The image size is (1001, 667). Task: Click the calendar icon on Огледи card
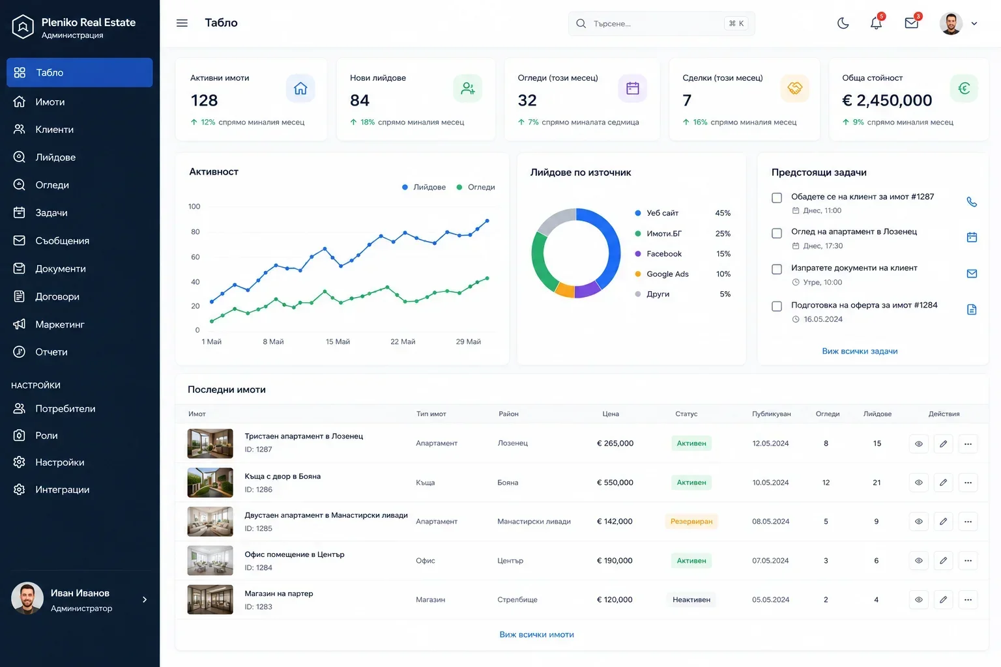632,89
